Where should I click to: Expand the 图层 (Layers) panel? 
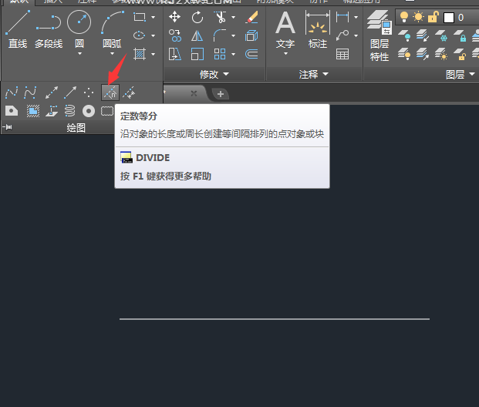[460, 74]
